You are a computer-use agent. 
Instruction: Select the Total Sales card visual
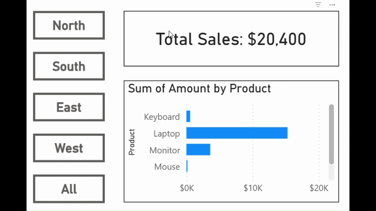(x=231, y=39)
